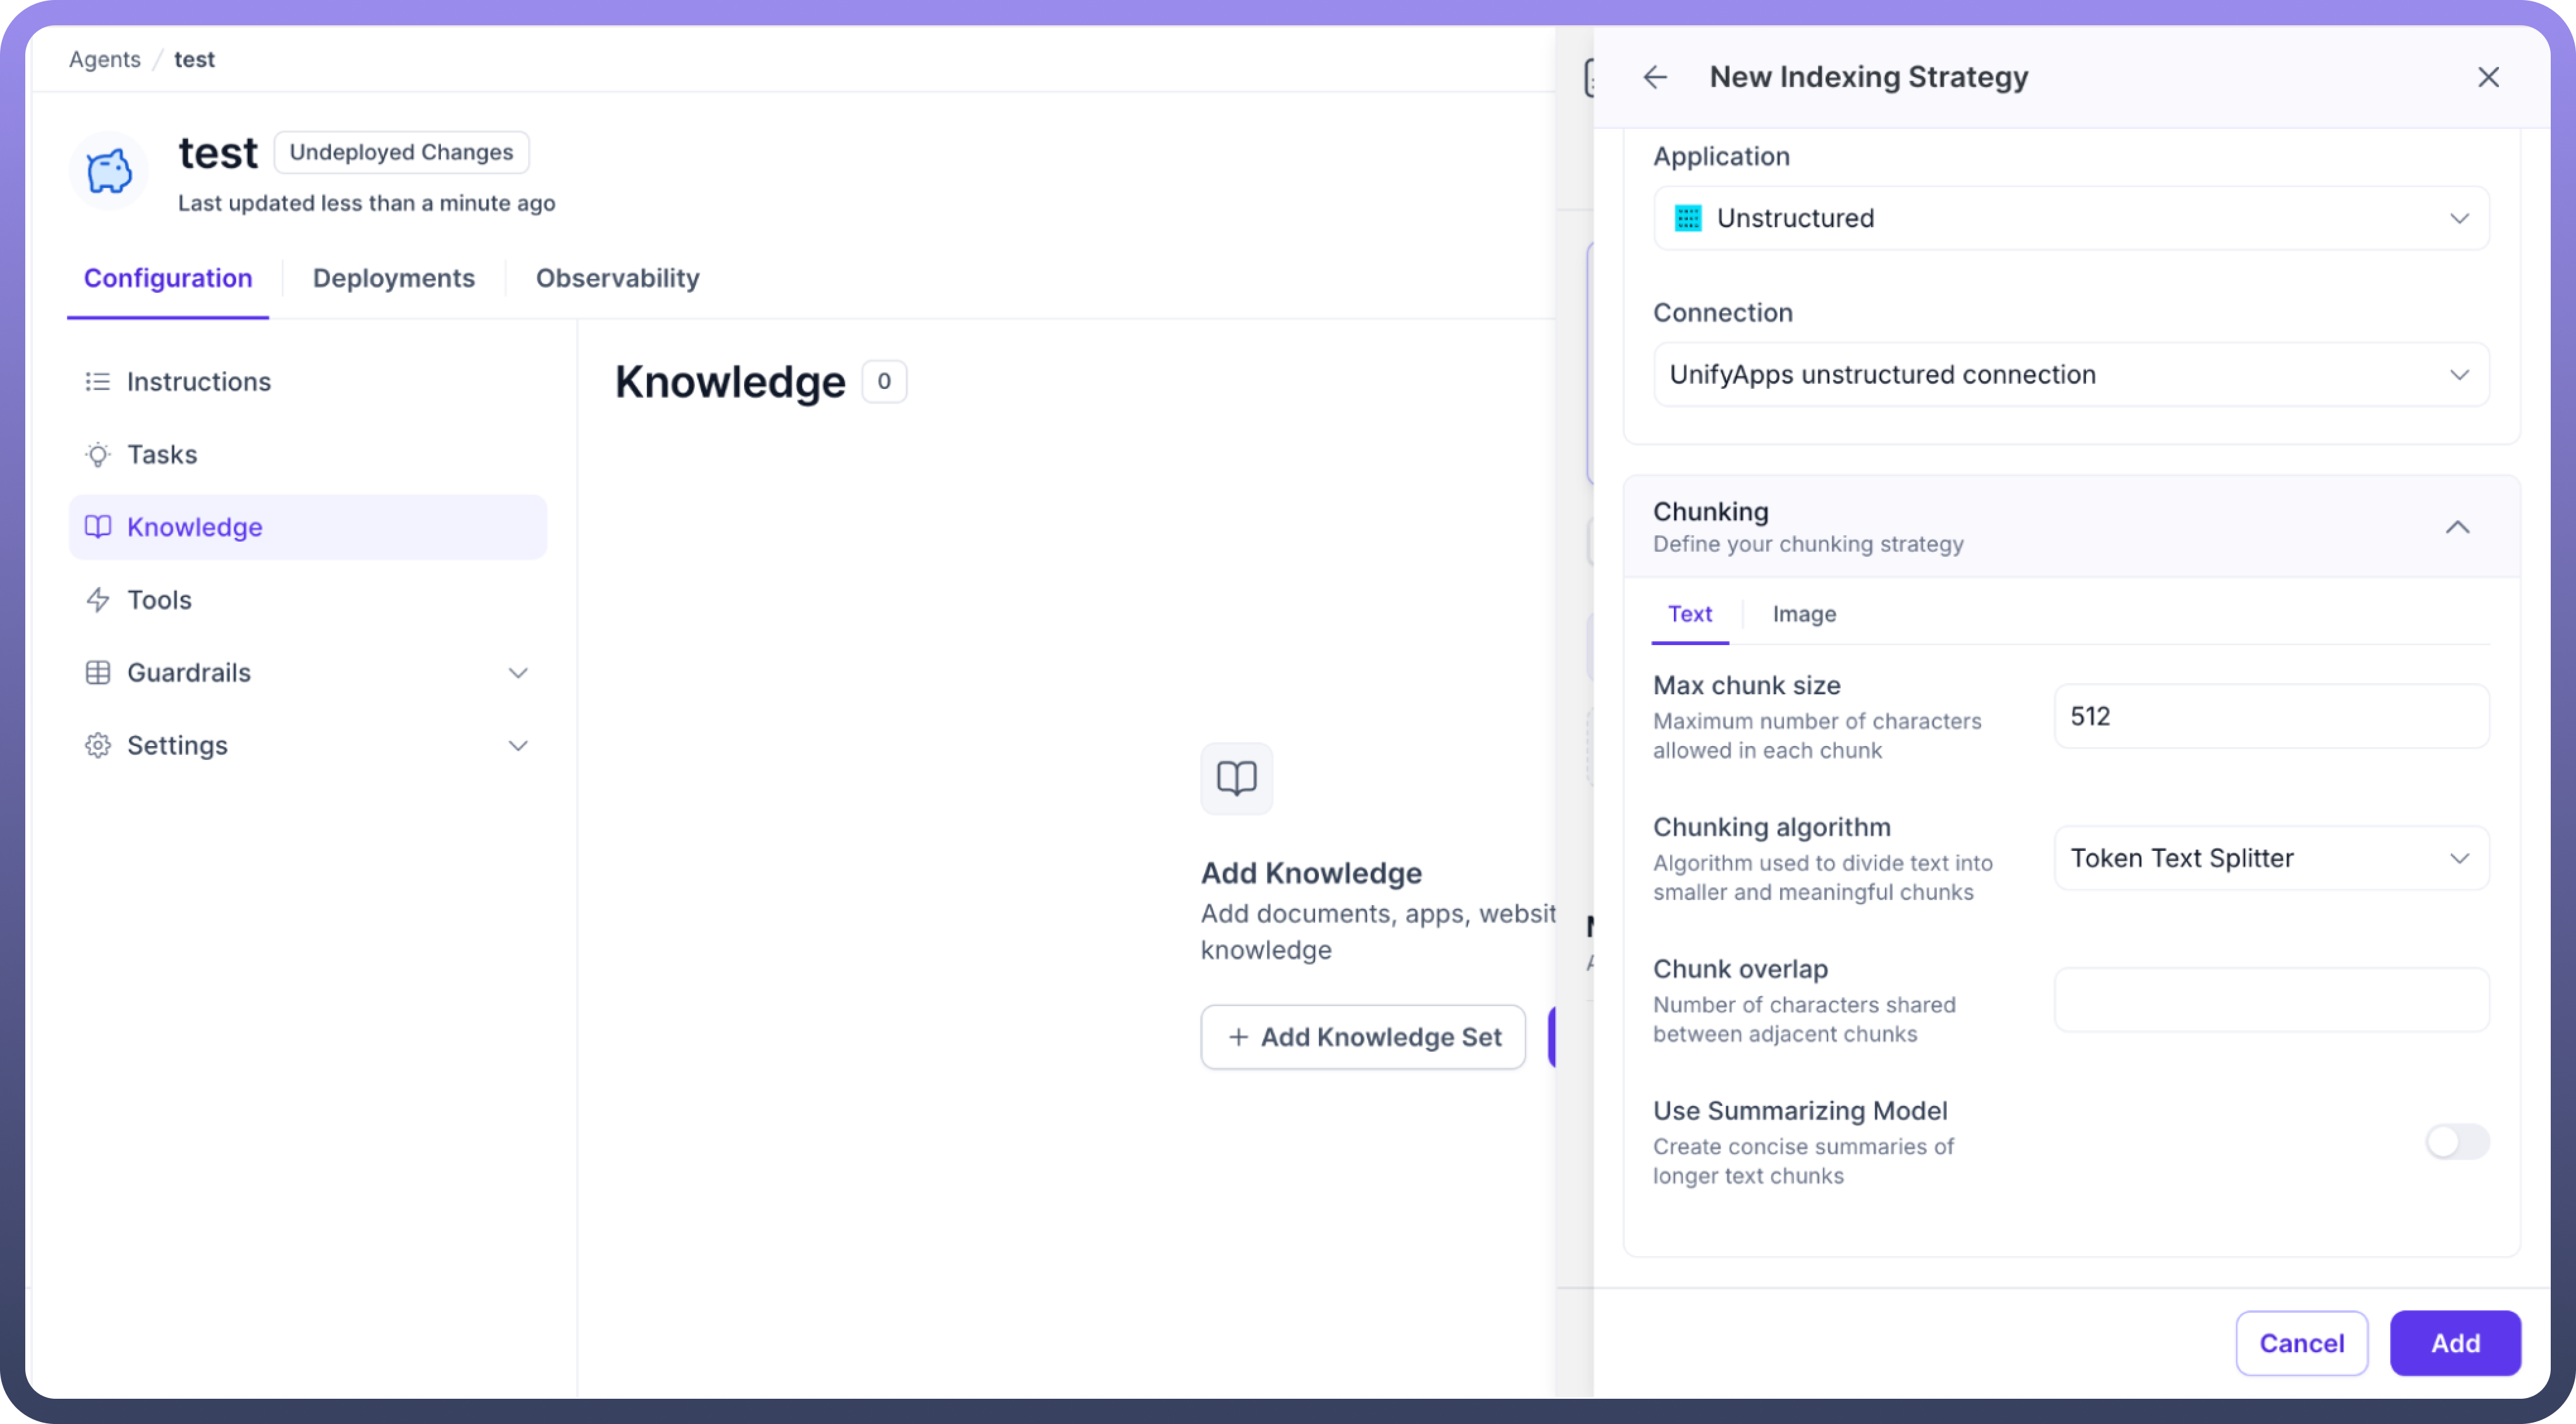Close the New Indexing Strategy panel
The image size is (2576, 1424).
2488,77
